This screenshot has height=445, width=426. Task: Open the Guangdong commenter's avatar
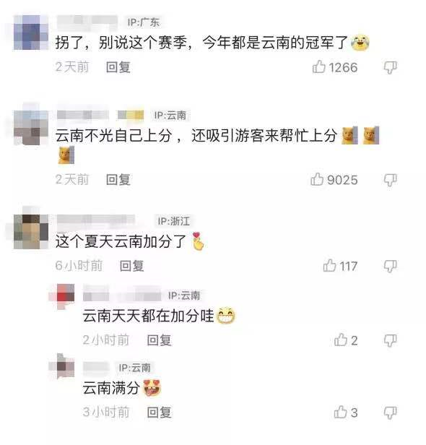tap(30, 33)
